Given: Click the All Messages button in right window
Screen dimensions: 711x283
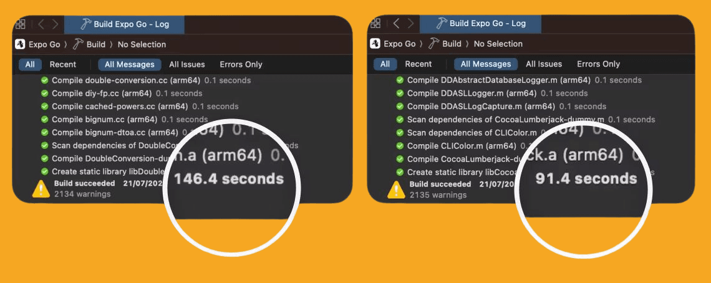Looking at the screenshot, I should [486, 64].
